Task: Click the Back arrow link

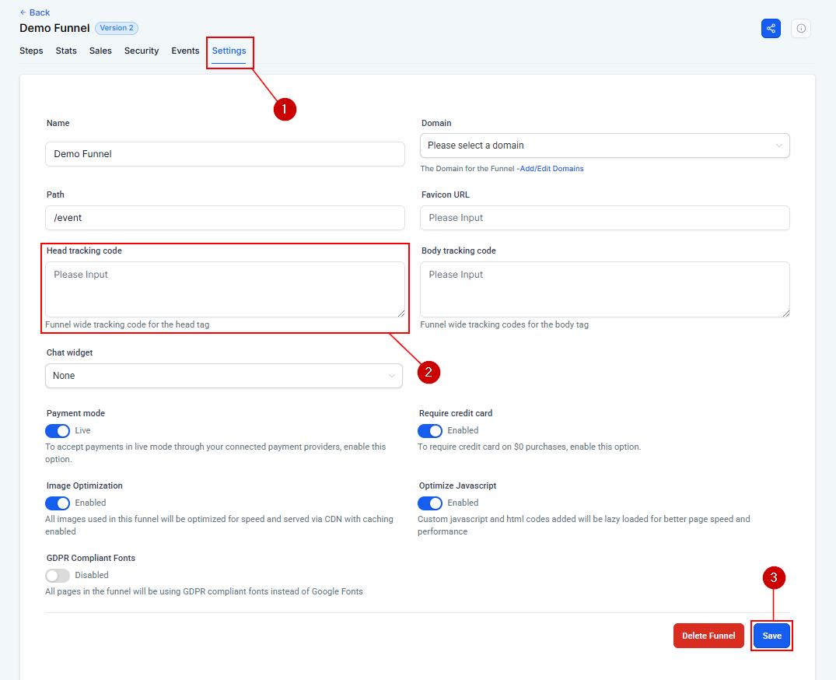Action: tap(34, 12)
